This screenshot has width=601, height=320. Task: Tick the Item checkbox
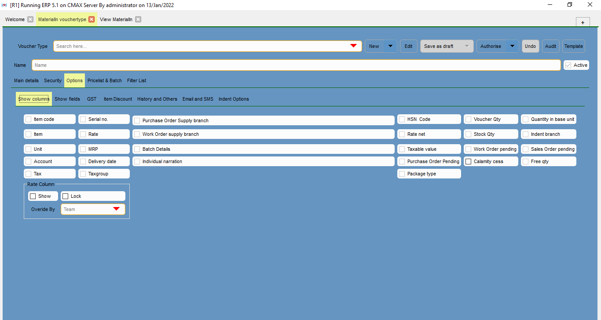click(29, 134)
